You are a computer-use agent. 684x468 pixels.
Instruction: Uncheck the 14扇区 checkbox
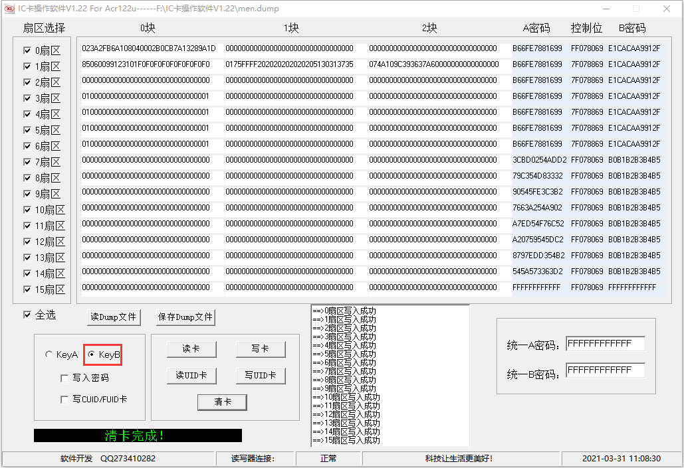click(27, 273)
